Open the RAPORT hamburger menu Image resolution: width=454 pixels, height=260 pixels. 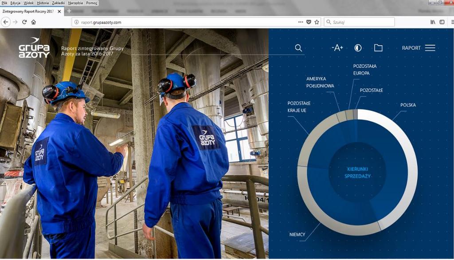click(419, 48)
